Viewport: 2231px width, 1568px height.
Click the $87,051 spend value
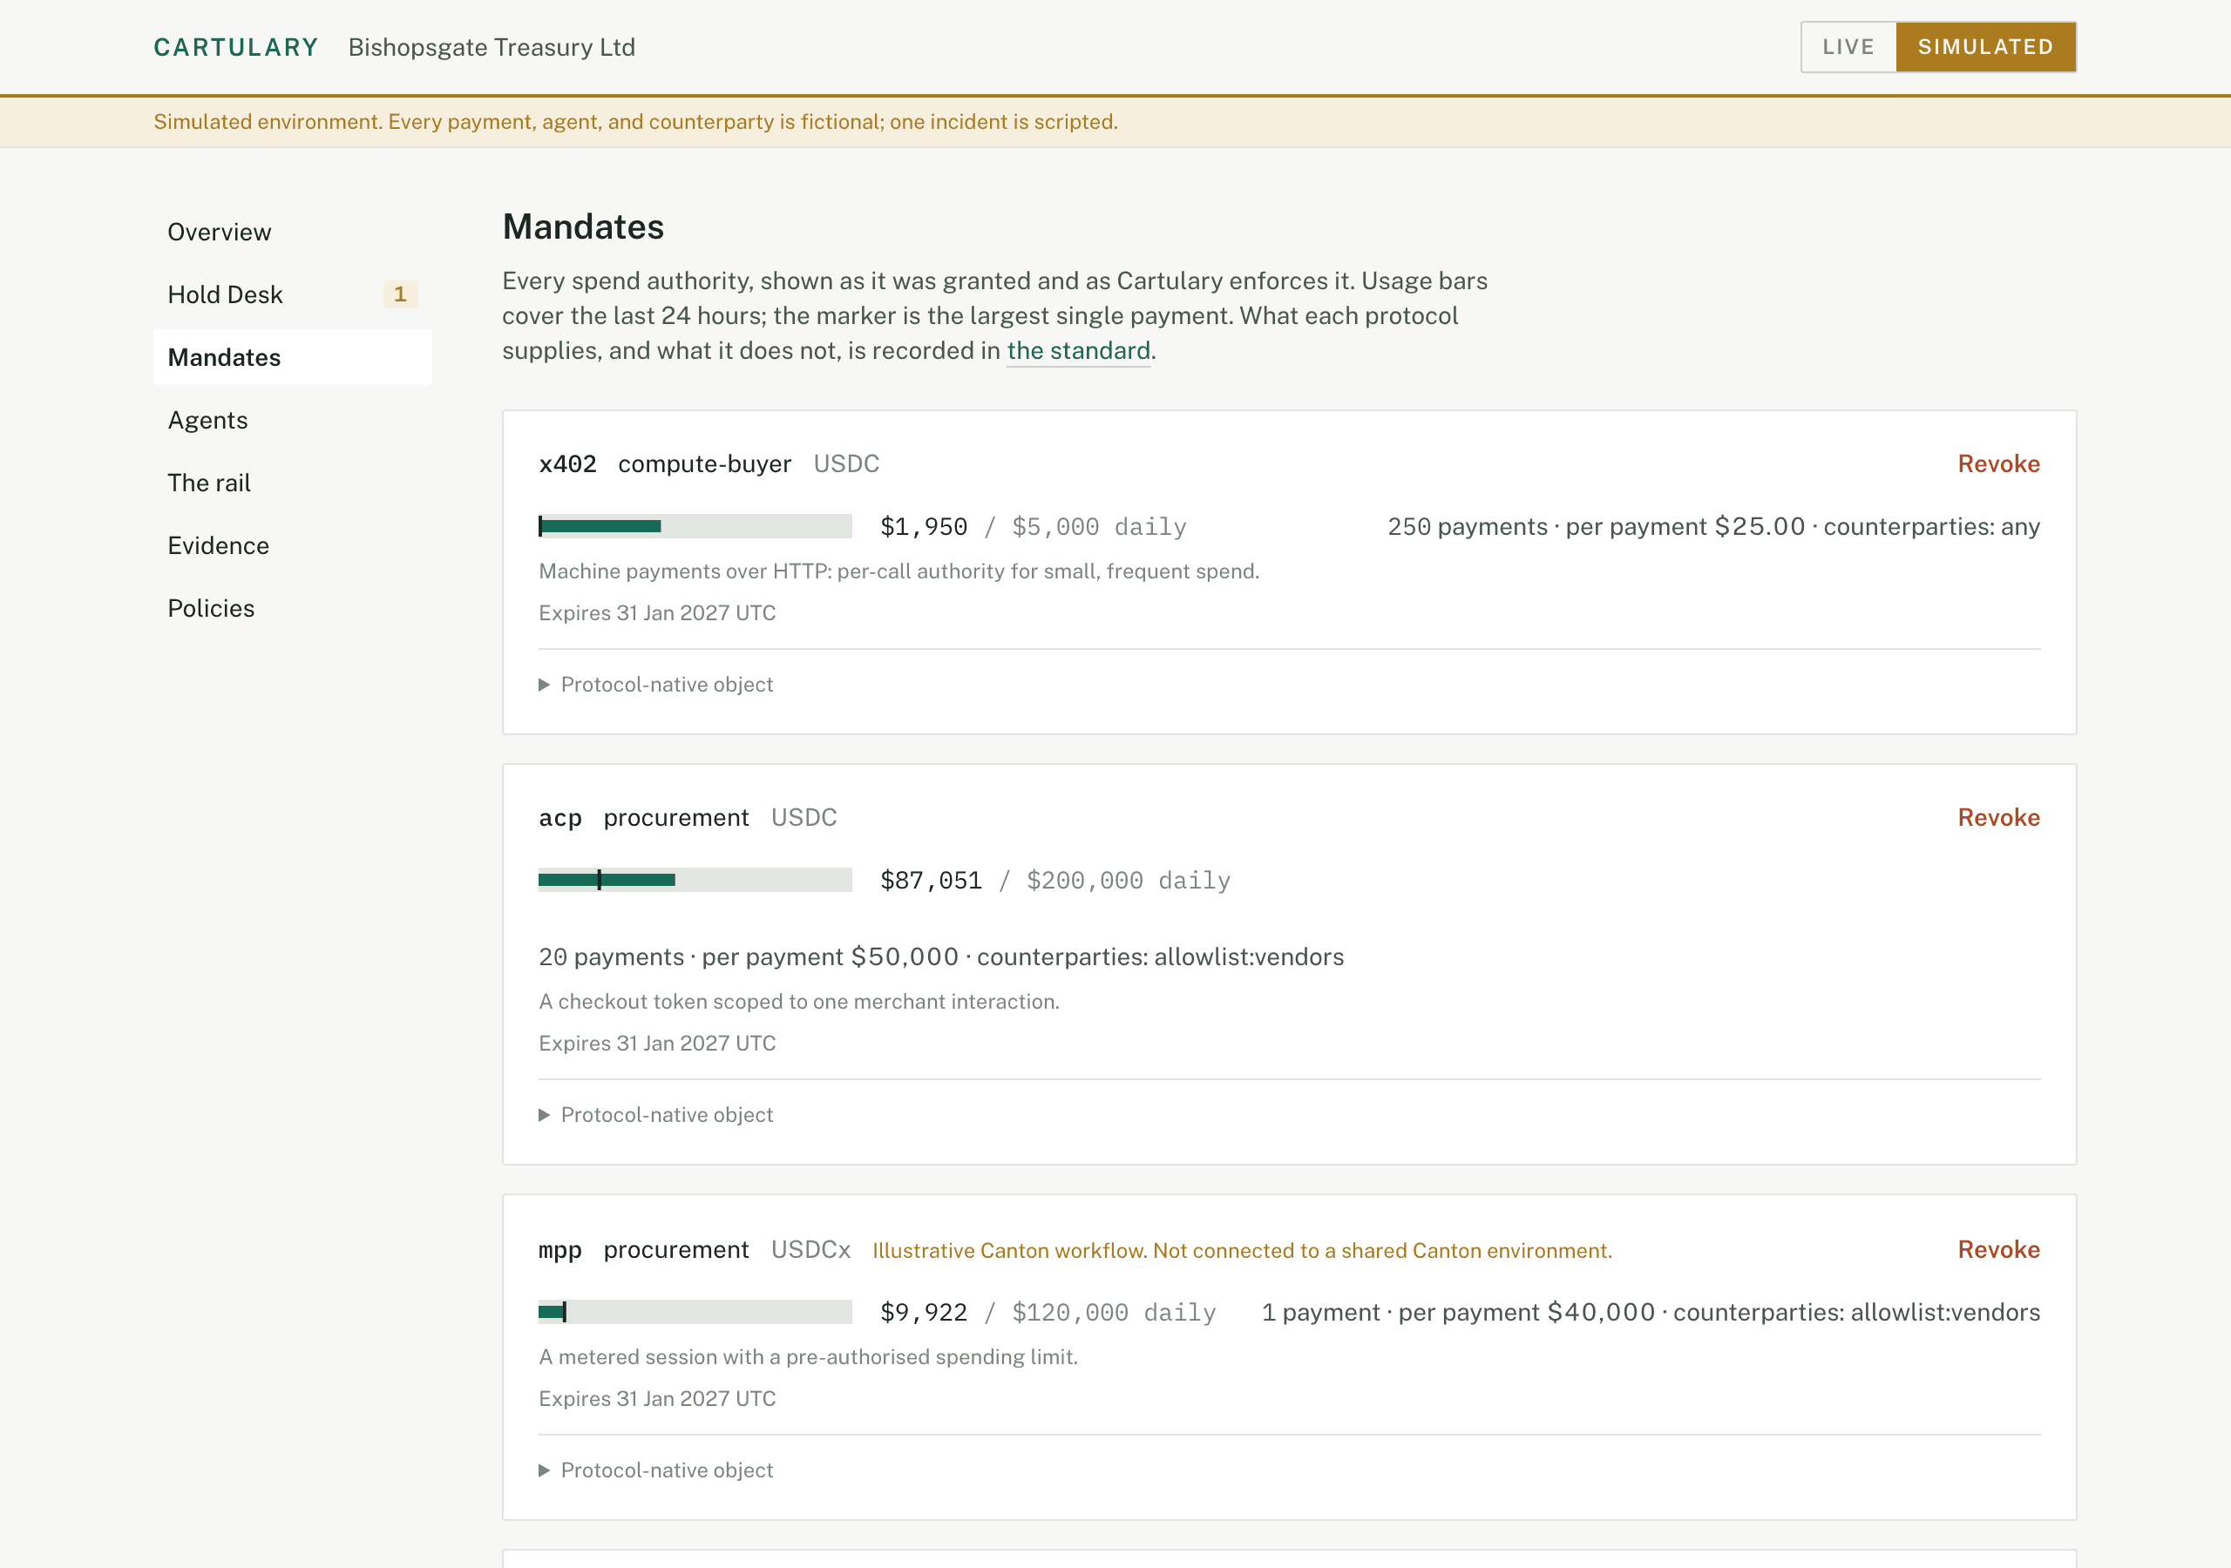tap(931, 880)
